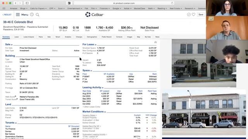Image resolution: width=248 pixels, height=139 pixels.
Task: Click the product.costar.com address field
Action: [x=124, y=3]
